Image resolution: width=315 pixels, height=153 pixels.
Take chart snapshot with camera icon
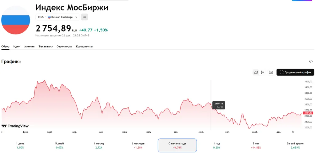pos(271,73)
